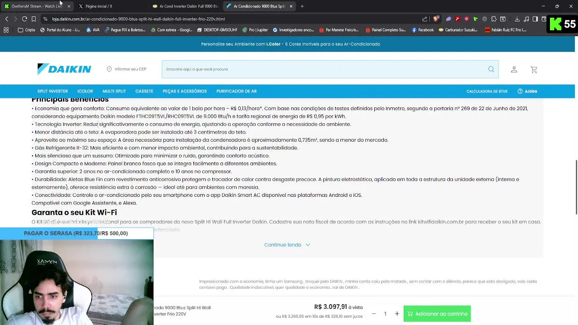The image size is (578, 325).
Task: Open the shopping cart icon
Action: 534,70
